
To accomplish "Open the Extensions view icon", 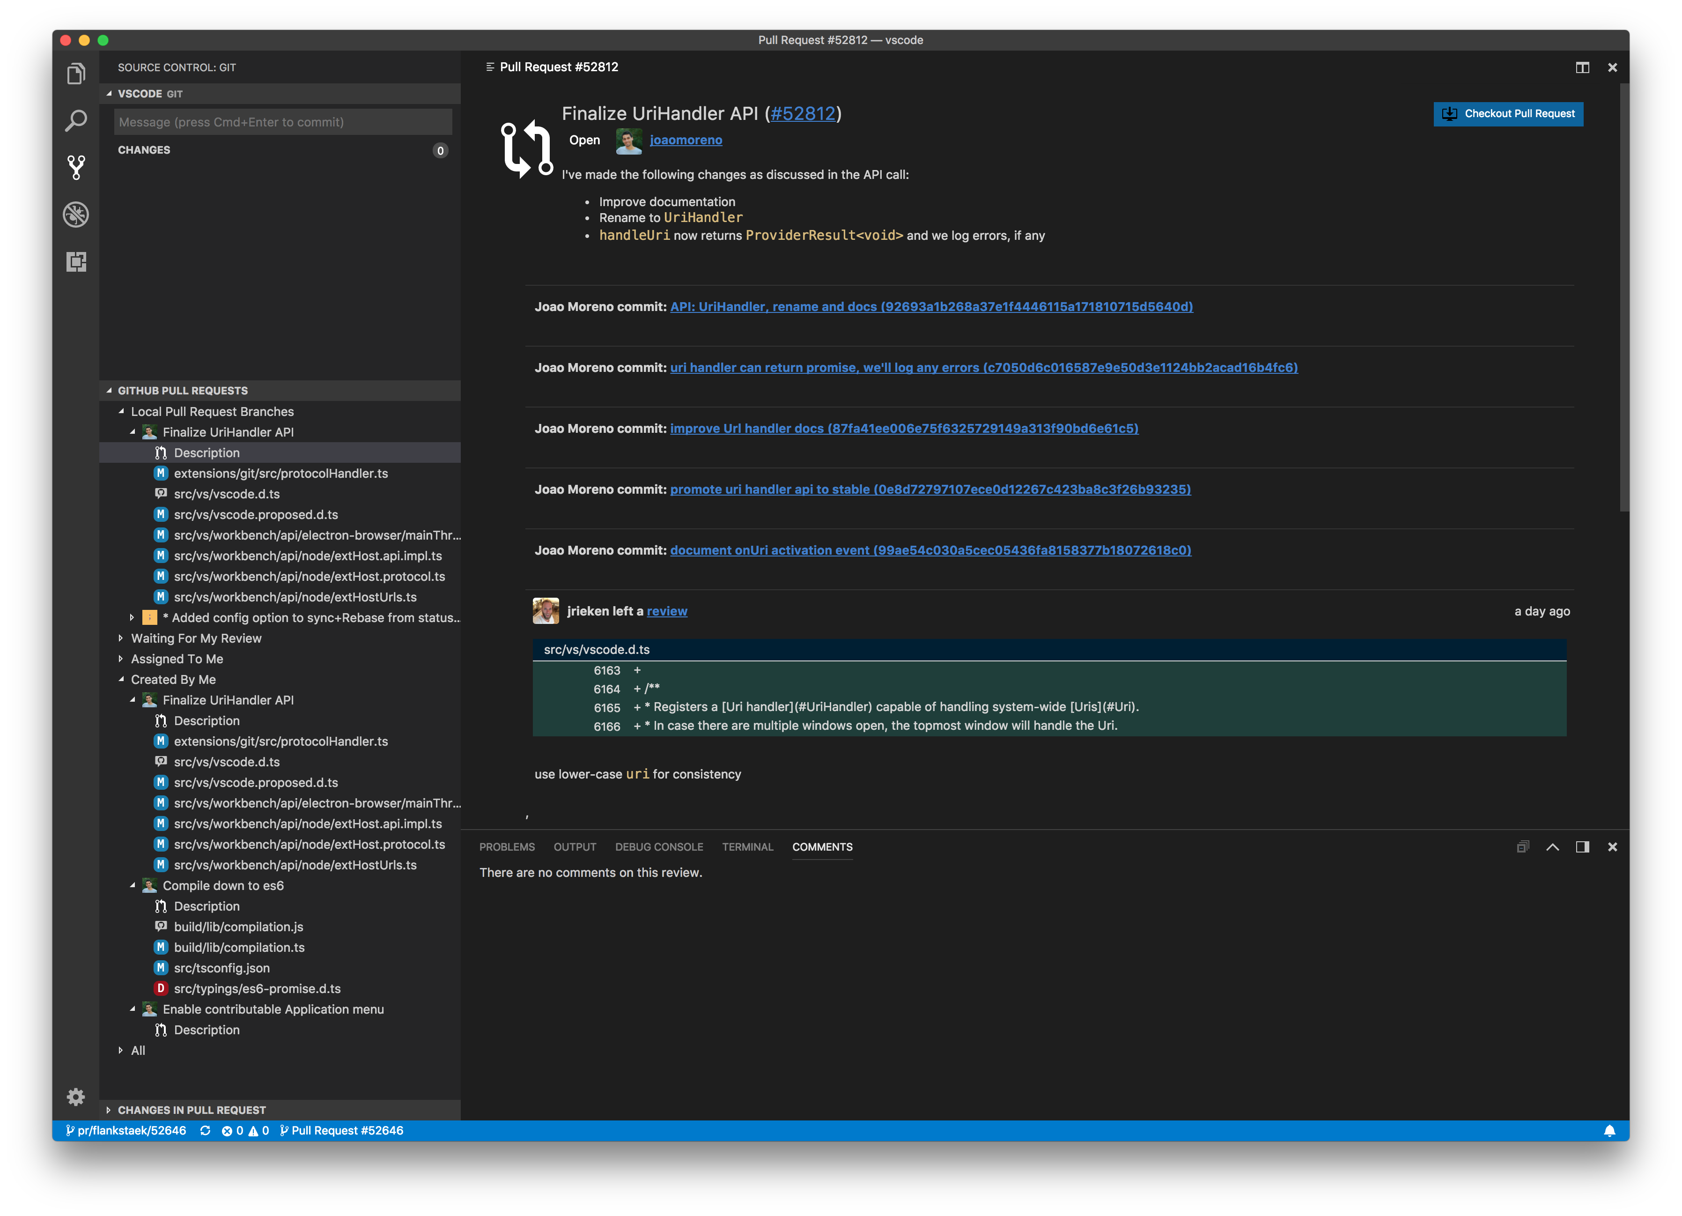I will coord(76,262).
